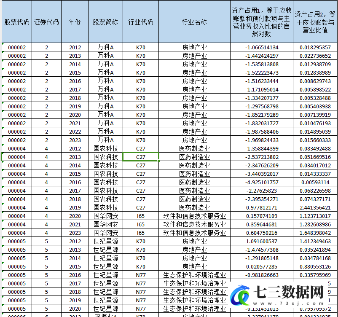This screenshot has width=338, height=317.
Task: Select cell with value -1.066514134
Action: point(262,47)
